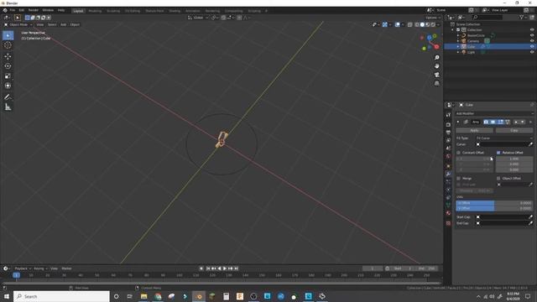Screen dimensions: 537x302
Task: Open the viewport Options dropdown
Action: pyautogui.click(x=433, y=18)
